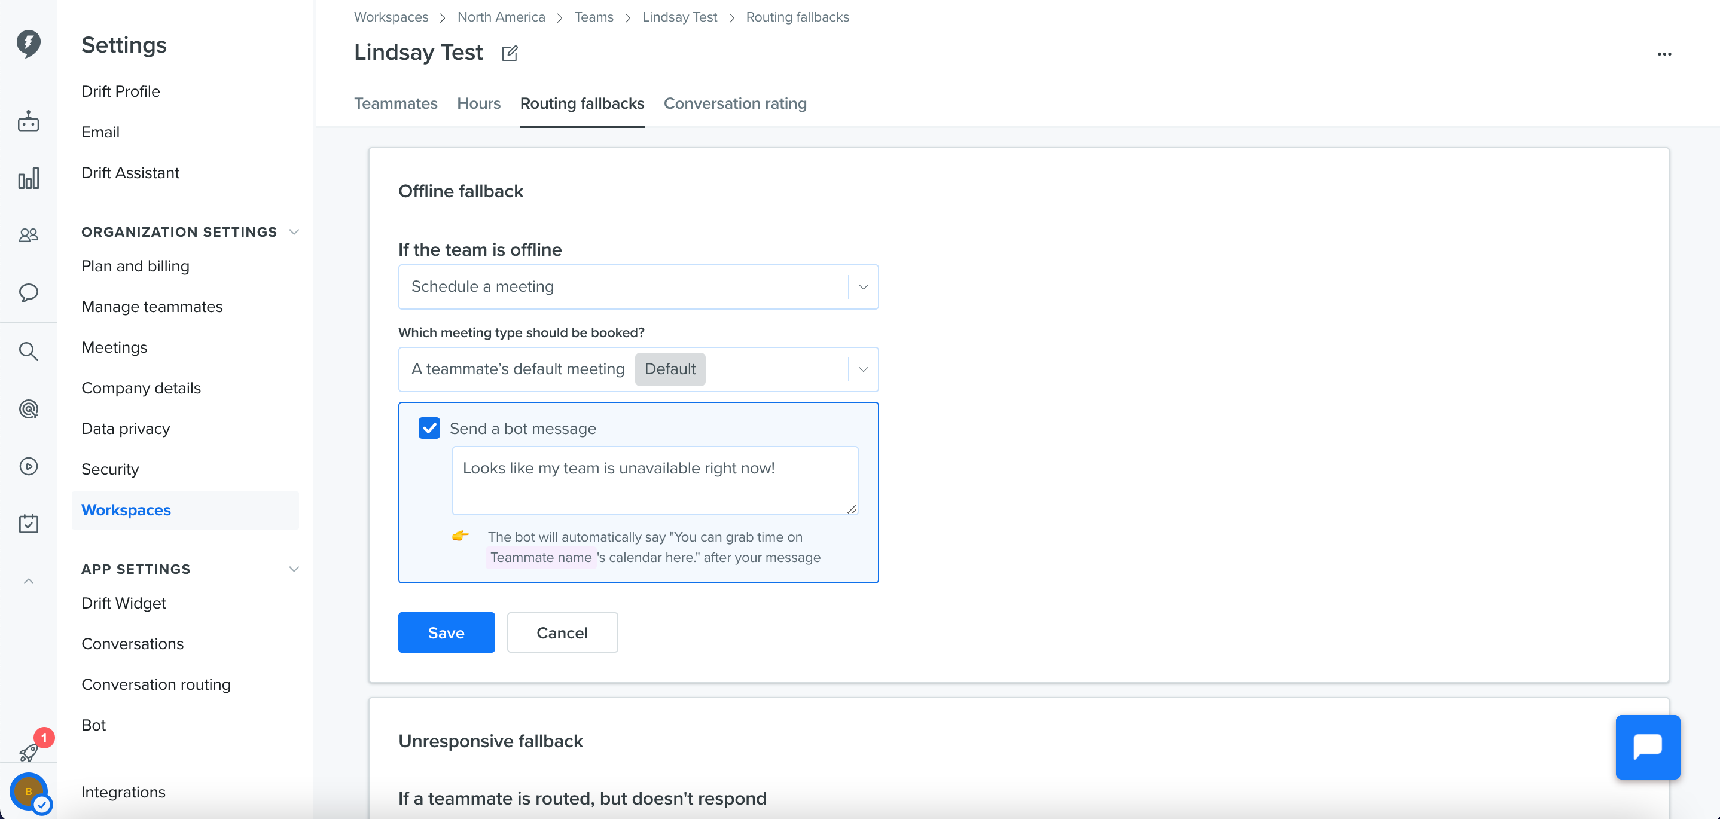The width and height of the screenshot is (1720, 819).
Task: Open Conversation routing settings
Action: (156, 684)
